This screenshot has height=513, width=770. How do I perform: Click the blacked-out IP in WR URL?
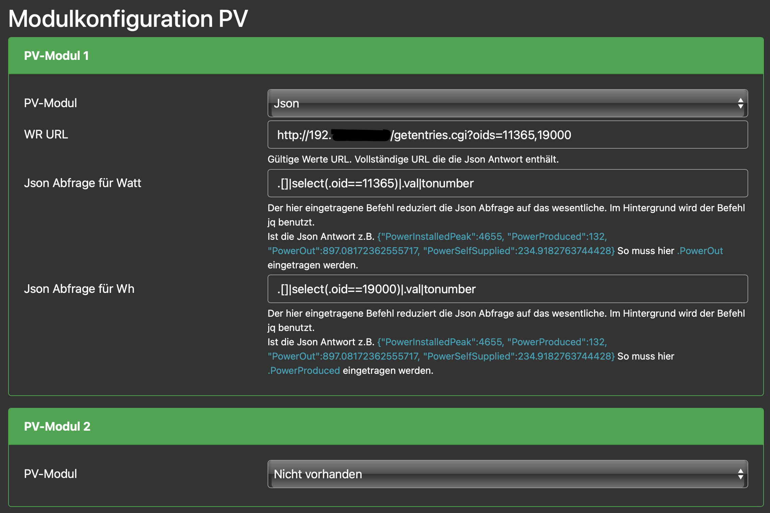click(361, 135)
